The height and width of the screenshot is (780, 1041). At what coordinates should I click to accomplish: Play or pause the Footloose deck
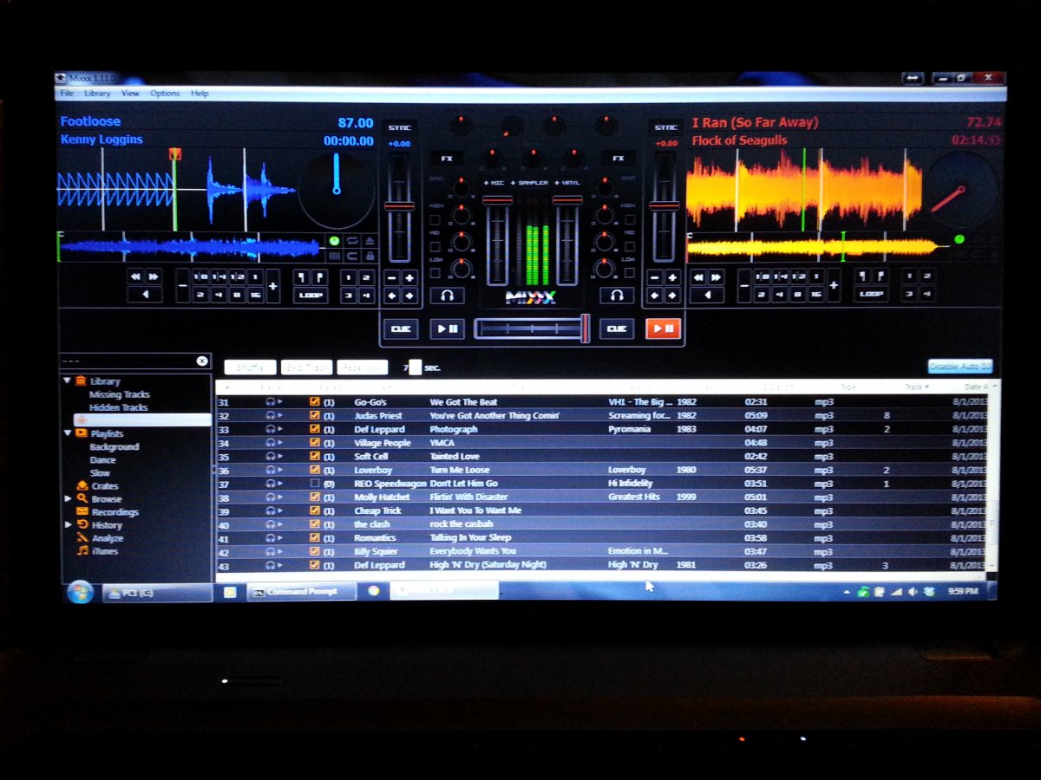click(448, 329)
